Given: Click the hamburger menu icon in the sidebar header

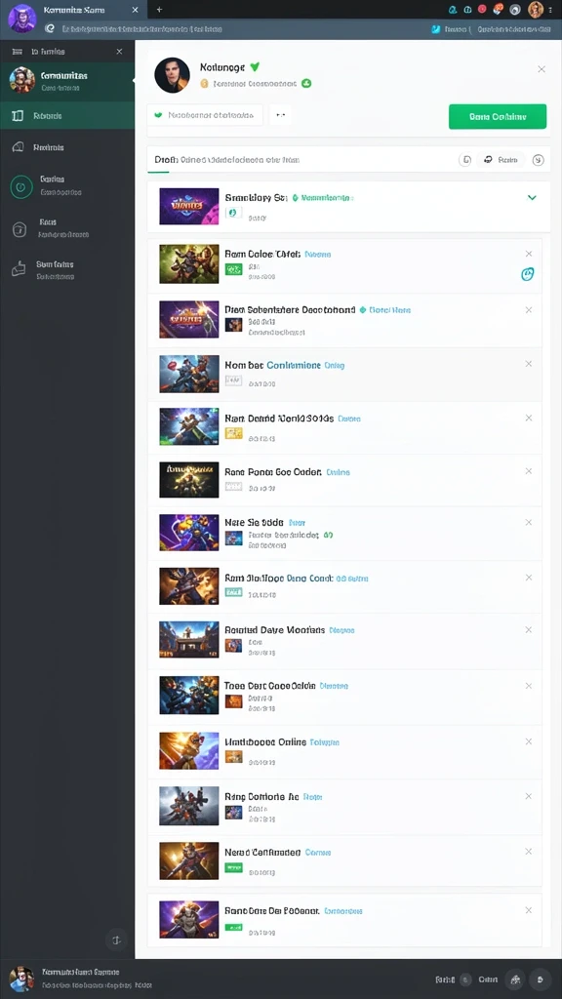Looking at the screenshot, I should point(17,52).
